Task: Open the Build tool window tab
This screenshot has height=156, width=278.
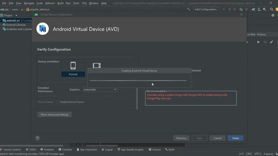Action: [x=170, y=149]
